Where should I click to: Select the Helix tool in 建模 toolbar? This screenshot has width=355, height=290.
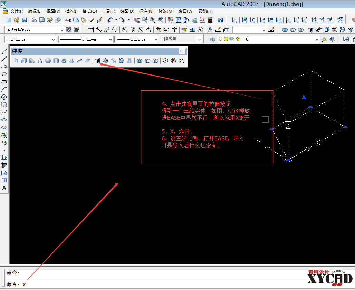80,61
